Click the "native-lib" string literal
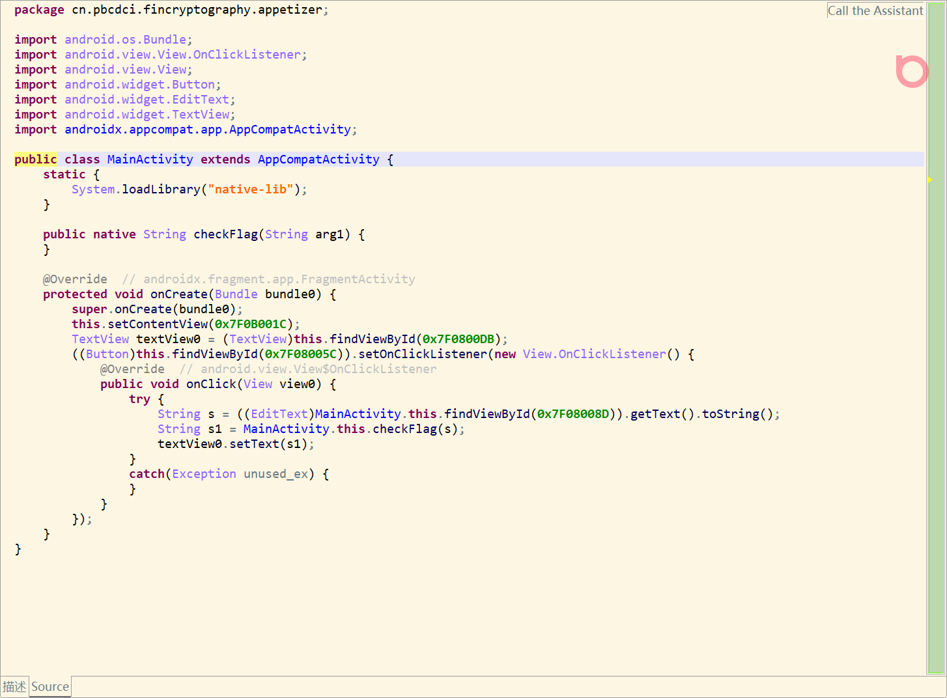Screen dimensions: 947x698 250,189
